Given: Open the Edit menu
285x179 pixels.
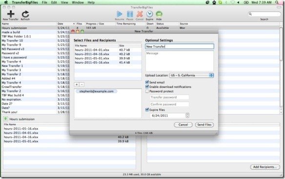Looking at the screenshot, I should point(54,2).
